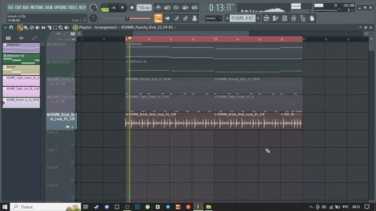
Task: Open the OPTIONS menu
Action: (61, 8)
